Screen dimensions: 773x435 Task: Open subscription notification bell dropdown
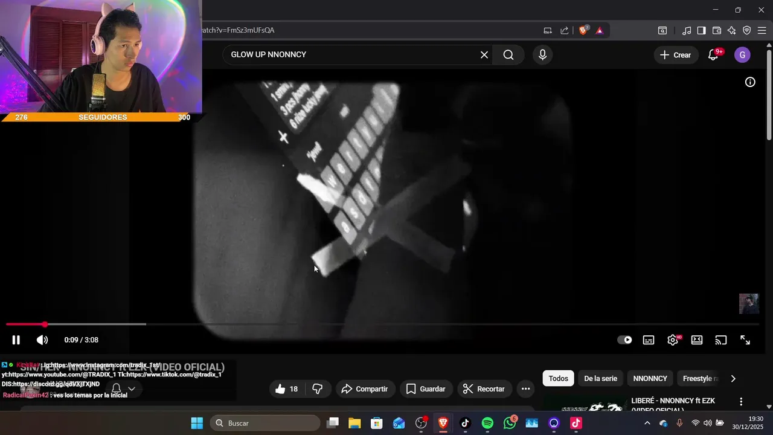pos(123,388)
